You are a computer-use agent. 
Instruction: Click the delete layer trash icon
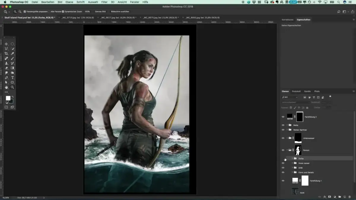point(349,197)
